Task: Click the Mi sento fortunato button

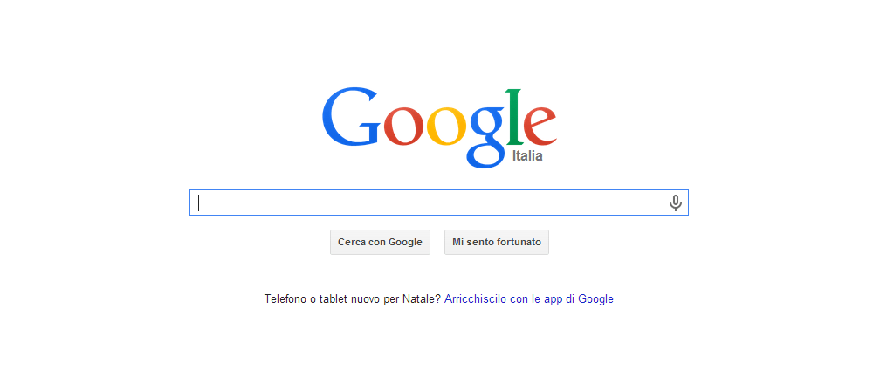Action: 497,243
